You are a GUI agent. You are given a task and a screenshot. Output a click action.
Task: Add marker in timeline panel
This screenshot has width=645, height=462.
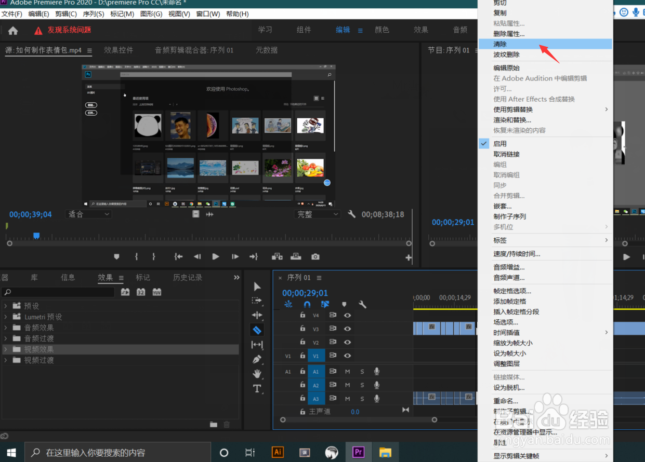point(344,305)
